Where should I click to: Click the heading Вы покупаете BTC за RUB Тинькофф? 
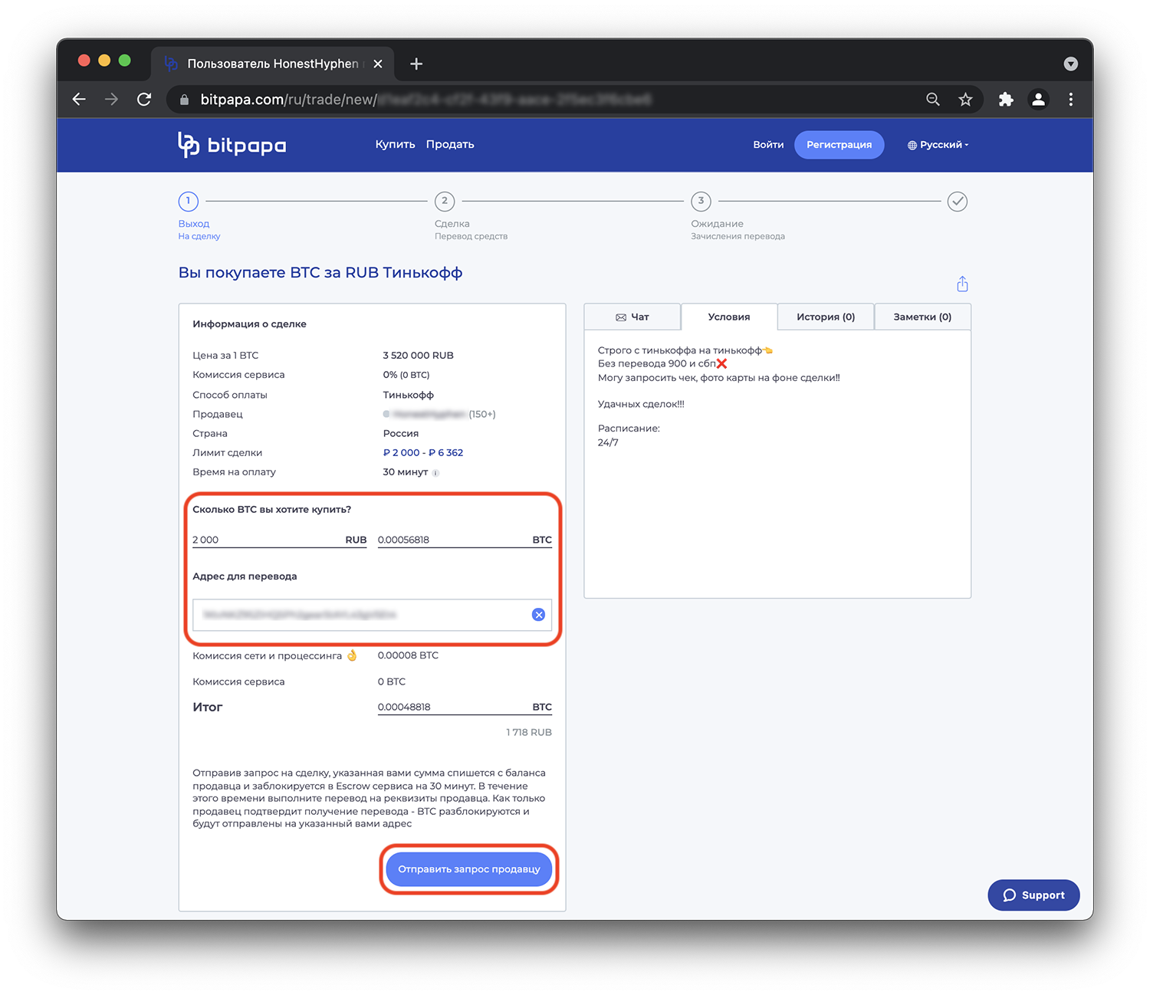(320, 273)
